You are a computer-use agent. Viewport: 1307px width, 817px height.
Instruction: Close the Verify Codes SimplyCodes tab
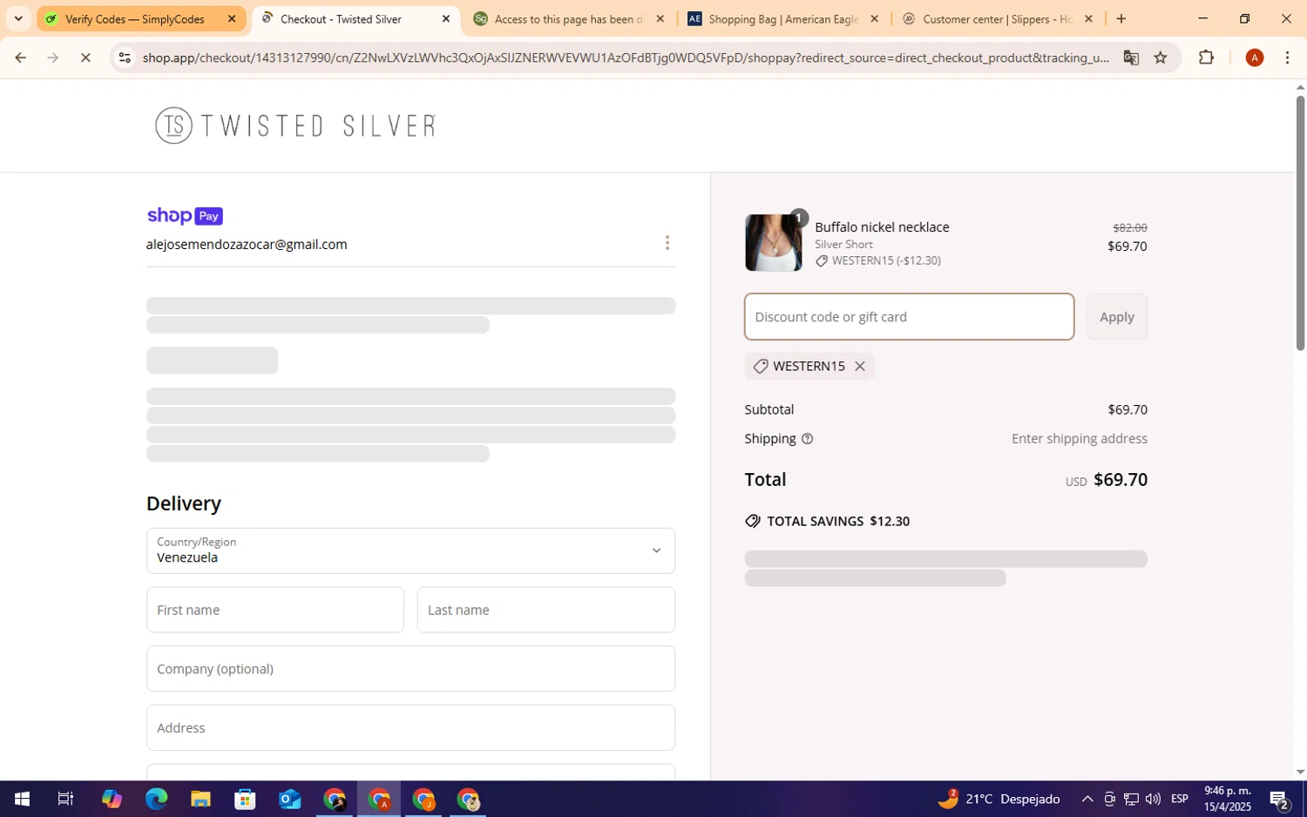coord(232,19)
